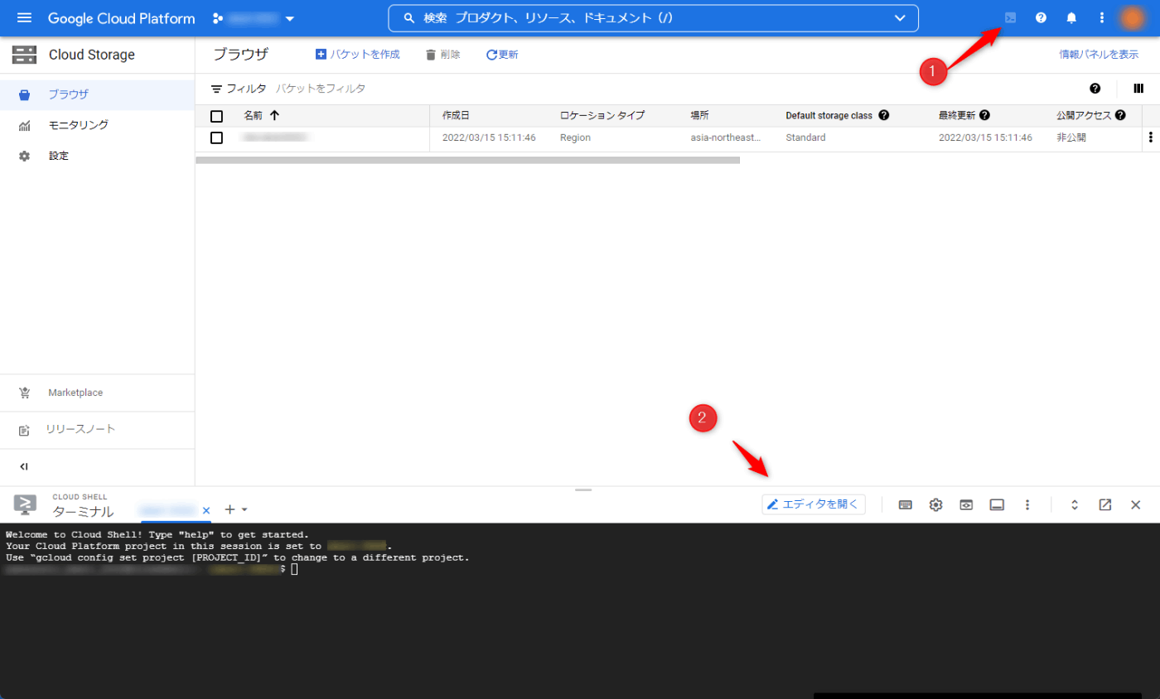
Task: Toggle the bucket row checkbox
Action: click(x=216, y=137)
